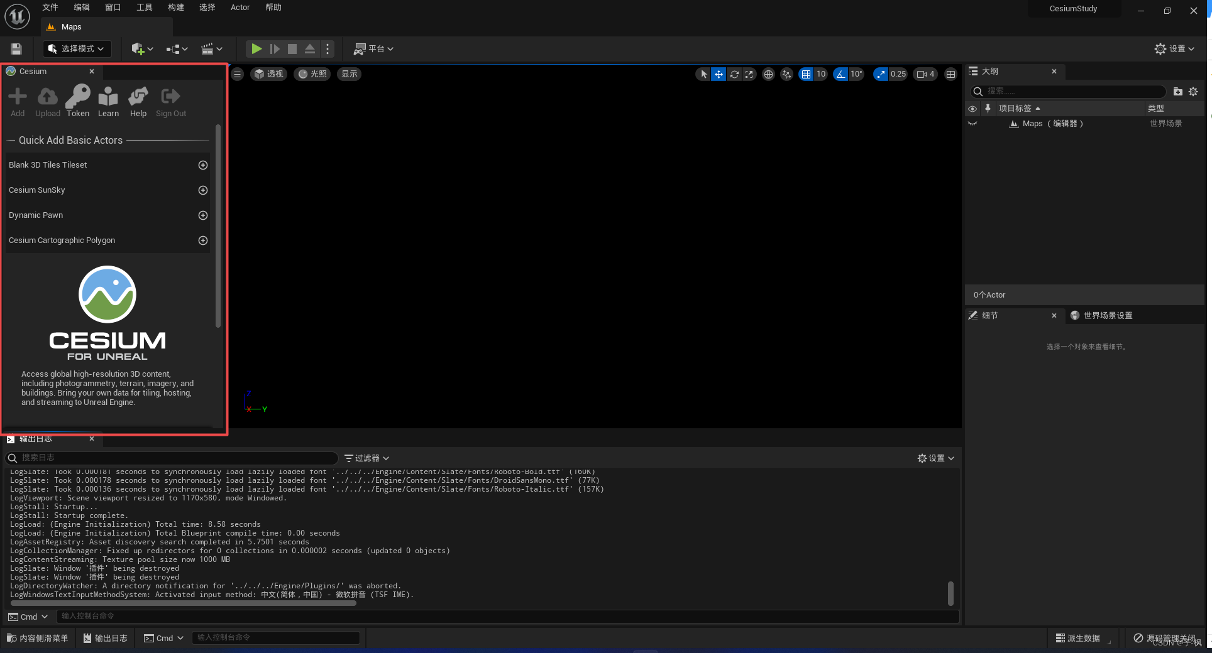The height and width of the screenshot is (653, 1212).
Task: Open the 窗口 menu
Action: coord(113,8)
